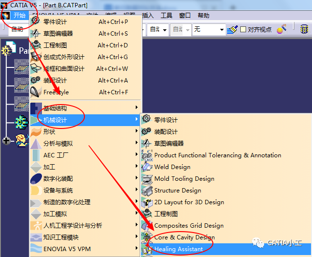Expand the 分析与模拟 submenu
The height and width of the screenshot is (257, 312).
[x=85, y=143]
